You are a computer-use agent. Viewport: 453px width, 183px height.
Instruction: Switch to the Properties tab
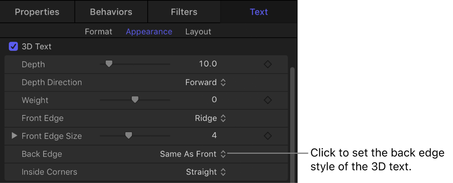click(x=37, y=12)
